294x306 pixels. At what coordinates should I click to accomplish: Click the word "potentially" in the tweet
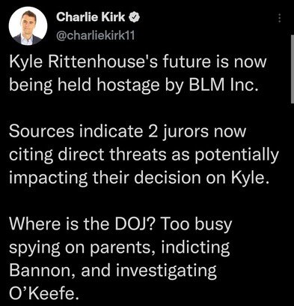236,155
